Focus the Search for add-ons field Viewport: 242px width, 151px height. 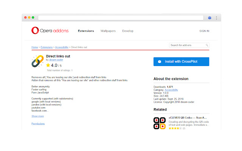click(x=187, y=45)
